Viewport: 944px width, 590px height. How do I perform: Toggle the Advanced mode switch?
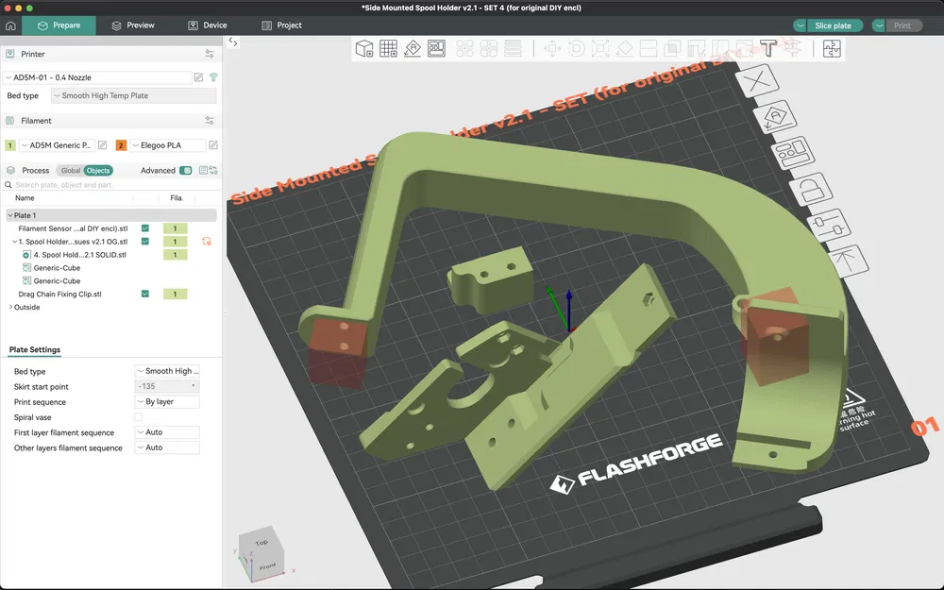click(185, 171)
